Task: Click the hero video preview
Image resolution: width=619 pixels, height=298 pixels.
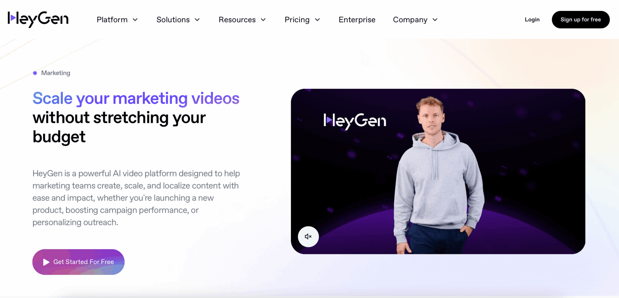Action: pyautogui.click(x=438, y=172)
